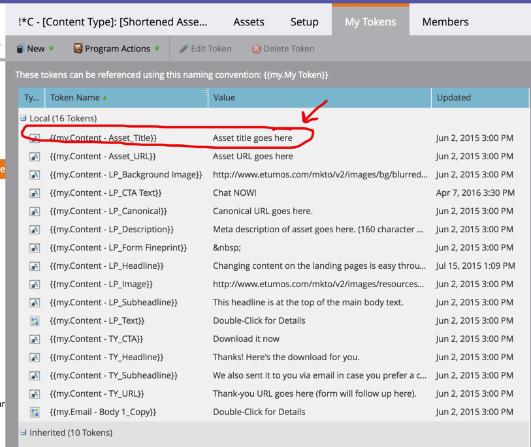Switch to the Members tab
Screen dimensions: 531x447
click(x=445, y=22)
